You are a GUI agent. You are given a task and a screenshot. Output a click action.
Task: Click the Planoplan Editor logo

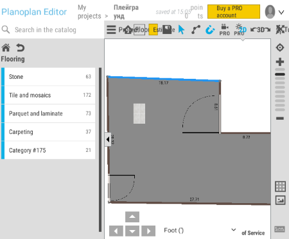tap(34, 12)
